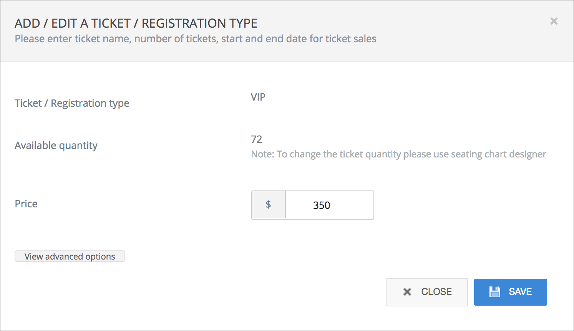The image size is (574, 331).
Task: Click the Price label
Action: (x=26, y=204)
